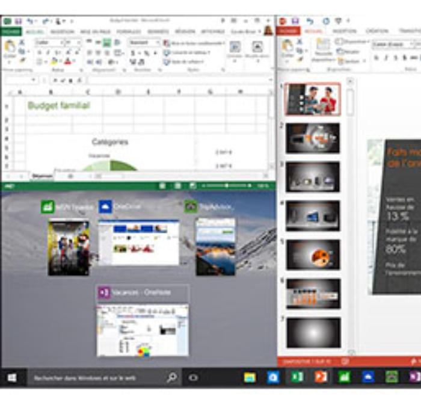Expand the Excel Name Box dropdown arrow

tap(34, 80)
